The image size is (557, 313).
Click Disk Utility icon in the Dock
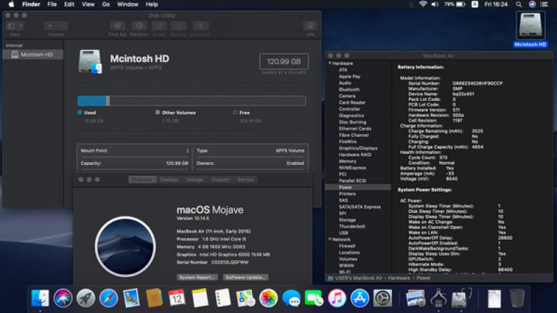click(461, 298)
